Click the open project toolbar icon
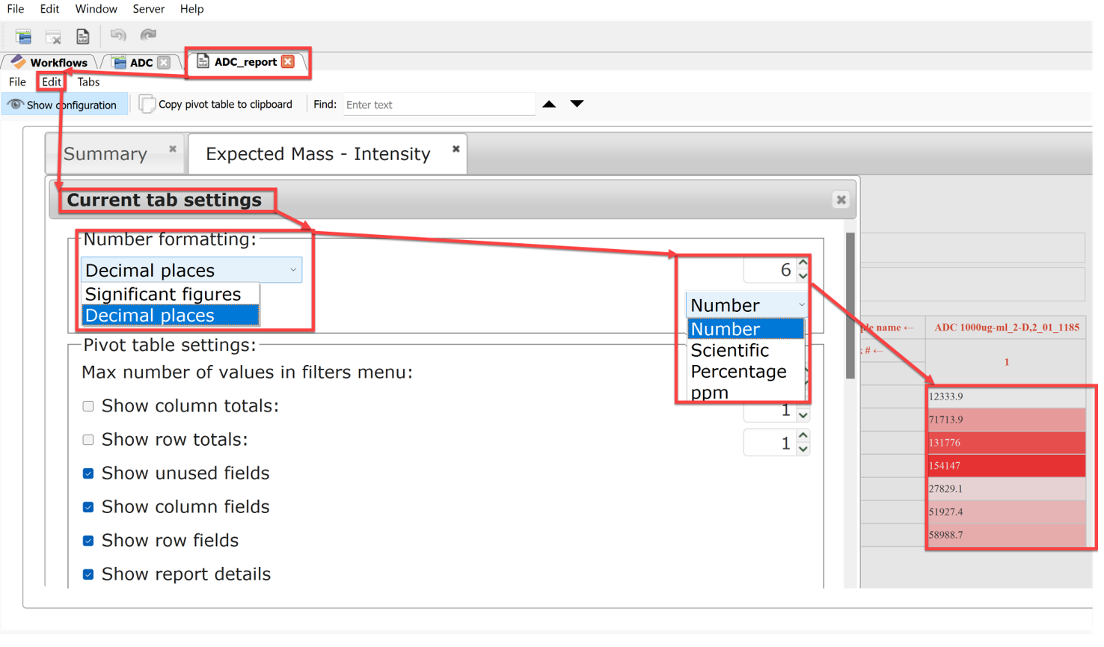The height and width of the screenshot is (647, 1104). coord(23,36)
